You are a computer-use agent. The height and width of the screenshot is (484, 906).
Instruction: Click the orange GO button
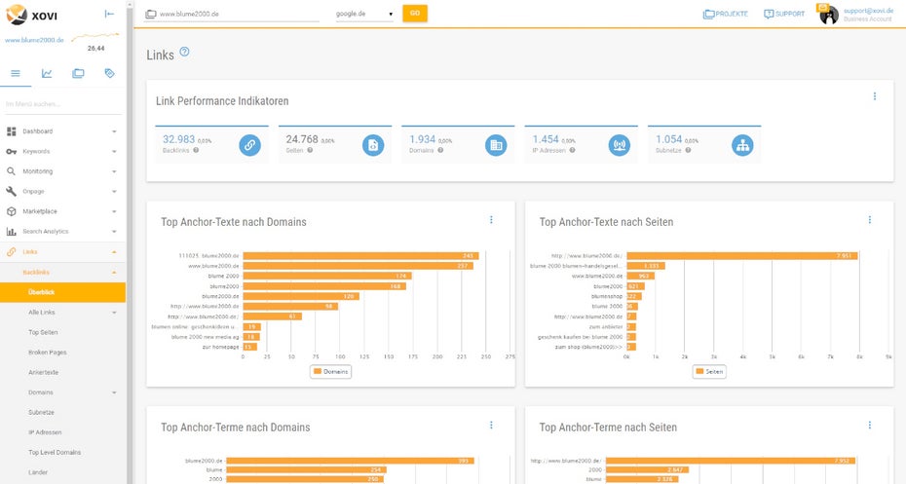[415, 14]
